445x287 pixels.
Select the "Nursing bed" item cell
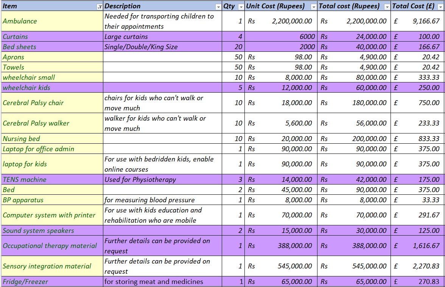[x=52, y=139]
